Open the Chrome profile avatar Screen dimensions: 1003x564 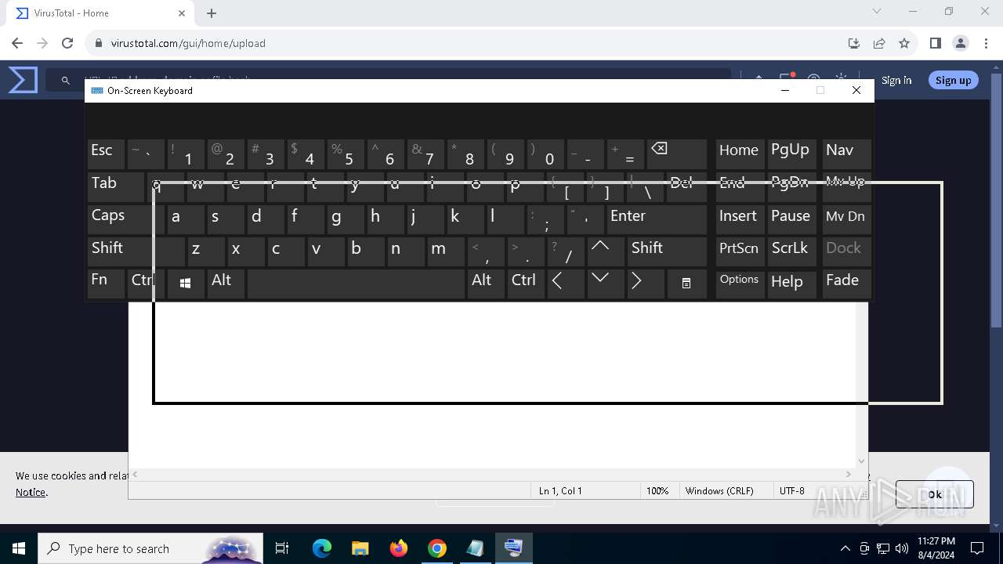[961, 43]
